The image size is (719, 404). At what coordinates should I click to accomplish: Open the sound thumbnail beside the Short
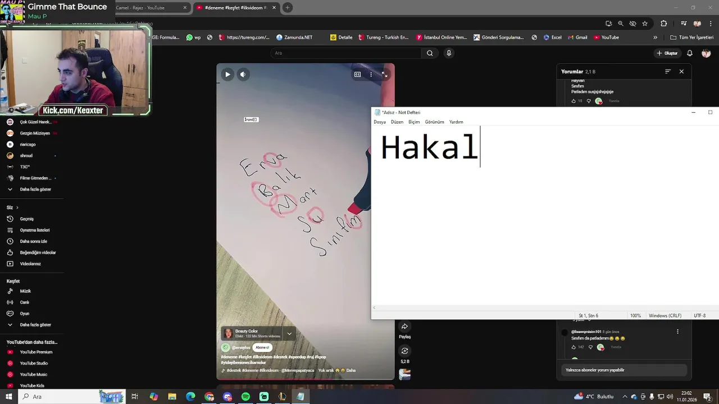coord(404,374)
